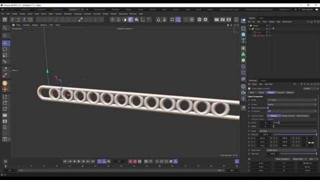The height and width of the screenshot is (180, 320).
Task: Click the Count slider handle
Action: [x=279, y=122]
